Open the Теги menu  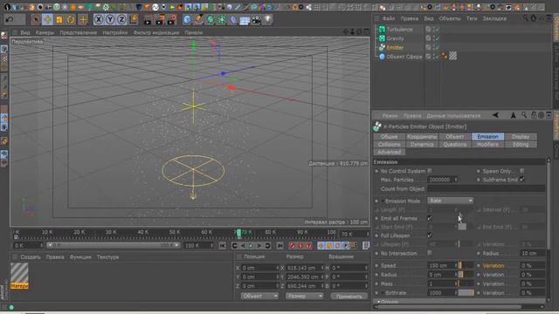472,18
